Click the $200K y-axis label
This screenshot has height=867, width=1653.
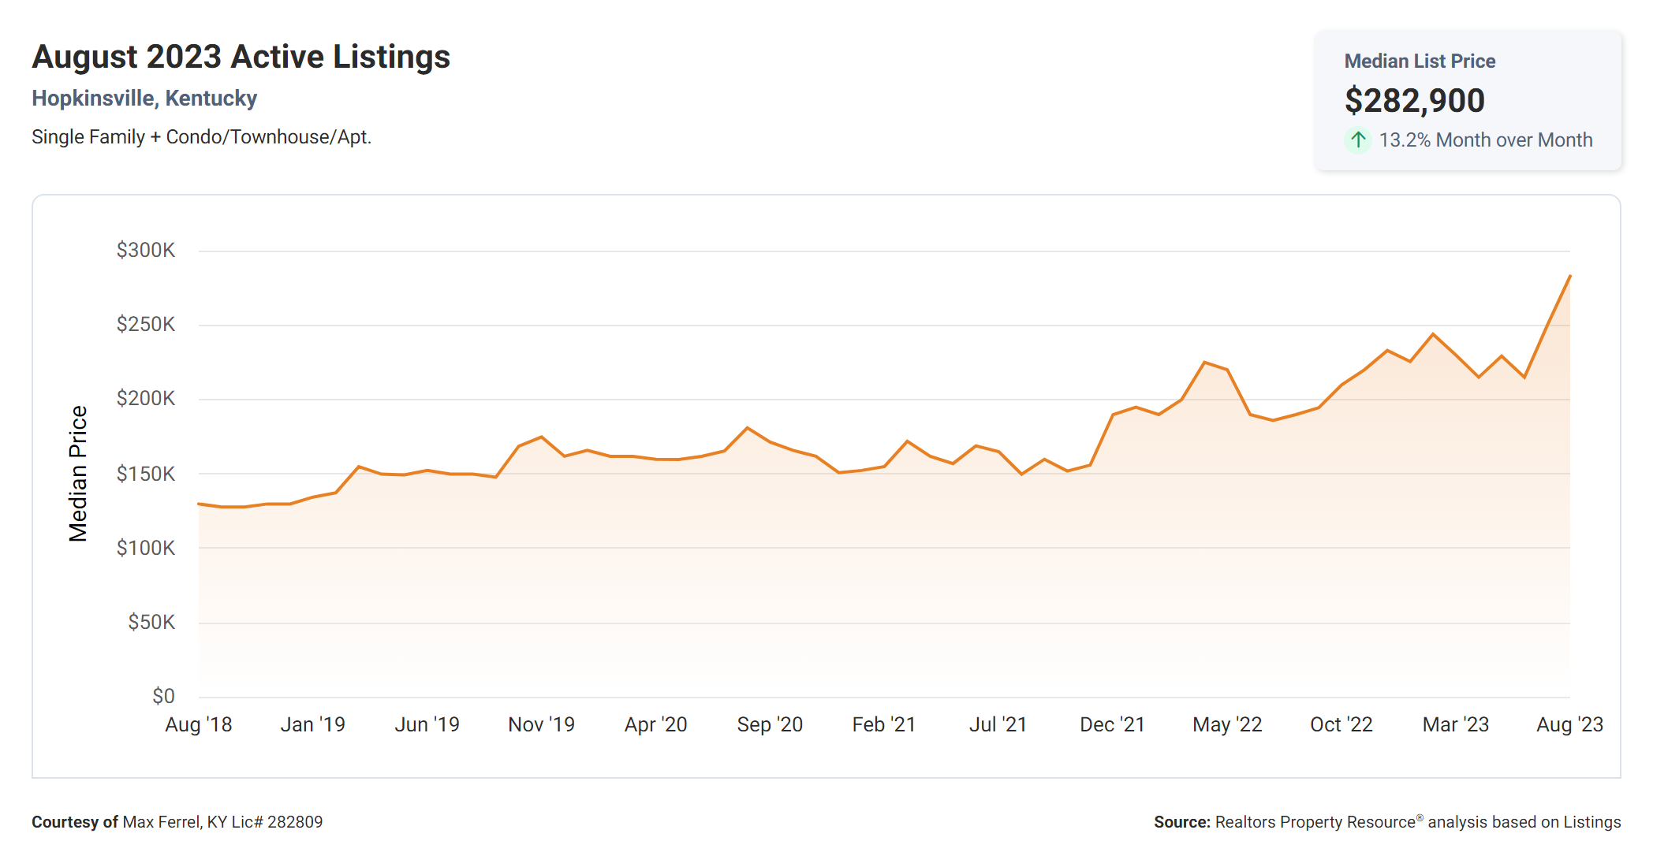(x=146, y=399)
